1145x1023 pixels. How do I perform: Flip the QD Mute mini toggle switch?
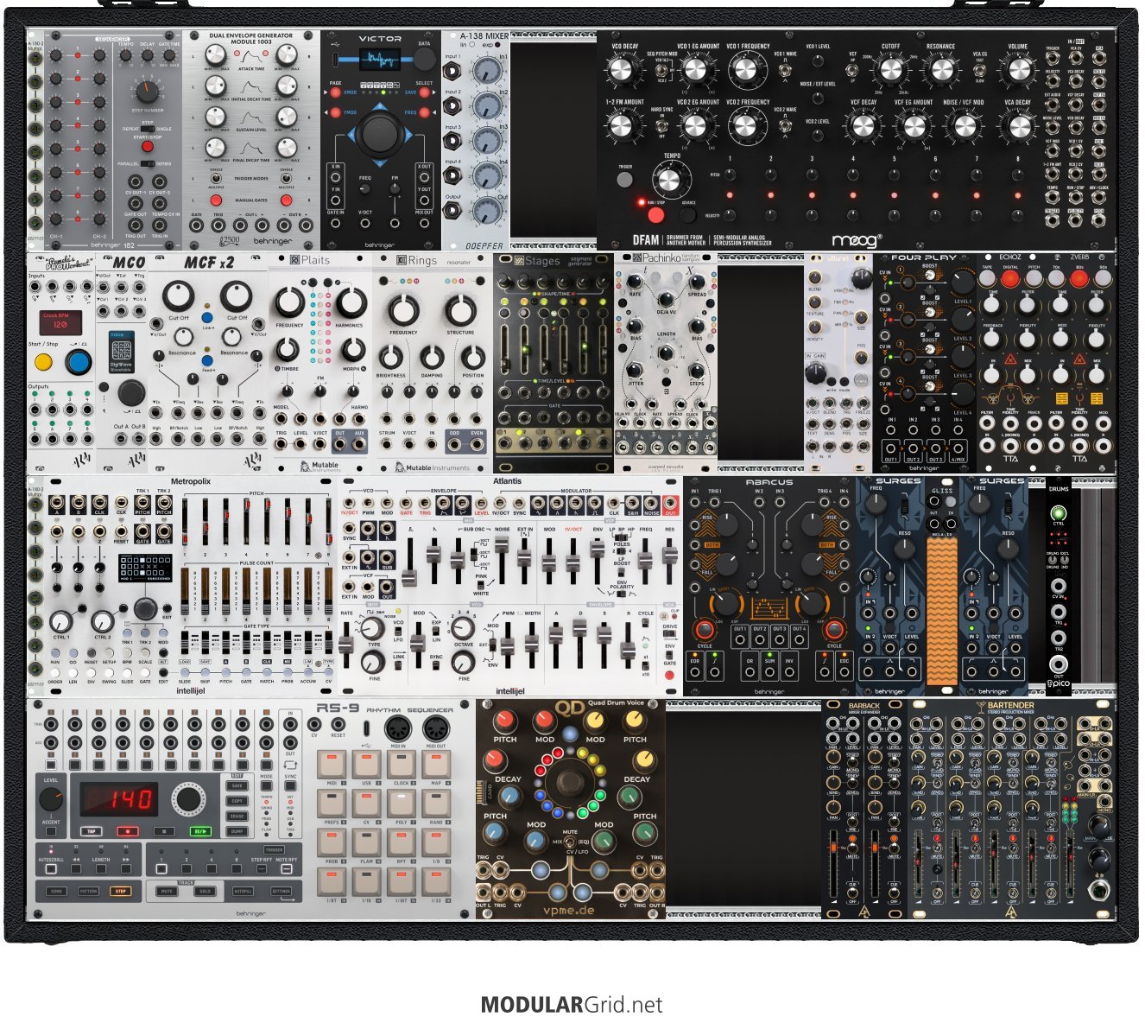point(570,841)
